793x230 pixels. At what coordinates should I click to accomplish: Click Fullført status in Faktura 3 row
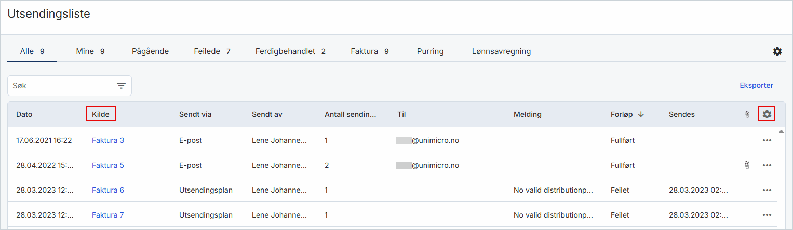coord(623,140)
